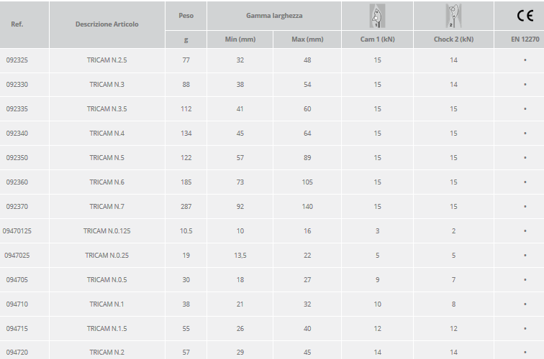Click reference number 092325
The width and height of the screenshot is (544, 359).
coord(17,60)
